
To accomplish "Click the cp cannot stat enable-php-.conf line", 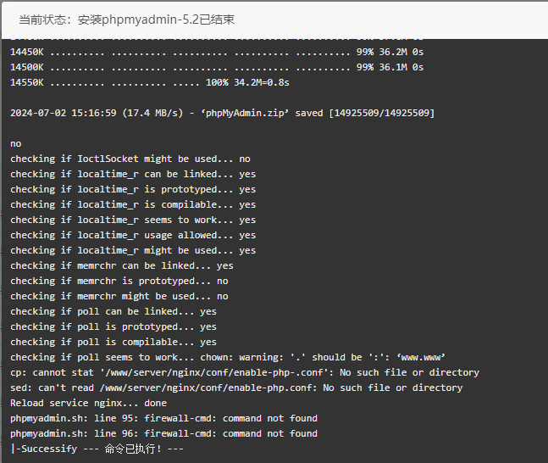I will (x=245, y=372).
